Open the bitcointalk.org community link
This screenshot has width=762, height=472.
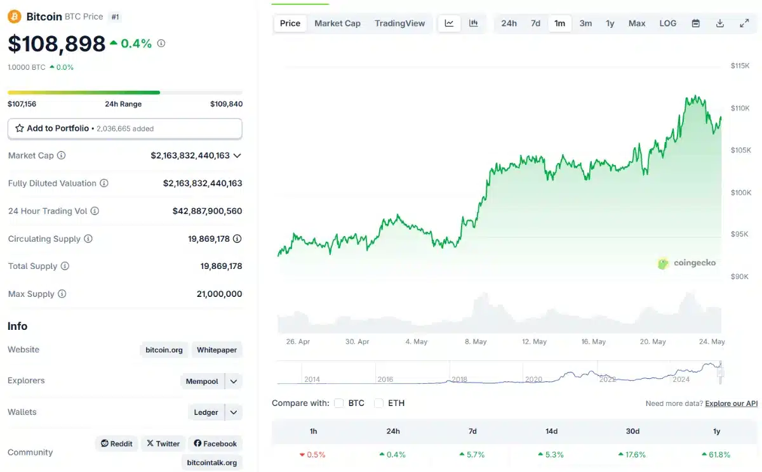(x=212, y=462)
